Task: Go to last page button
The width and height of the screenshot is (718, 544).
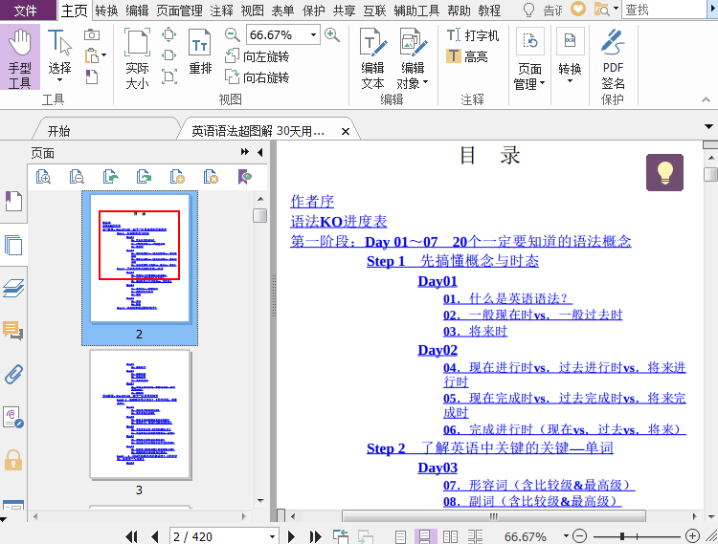Action: (x=316, y=536)
